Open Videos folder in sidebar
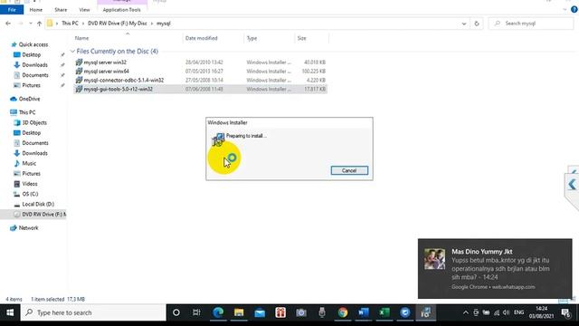This screenshot has height=326, width=579. 30,184
